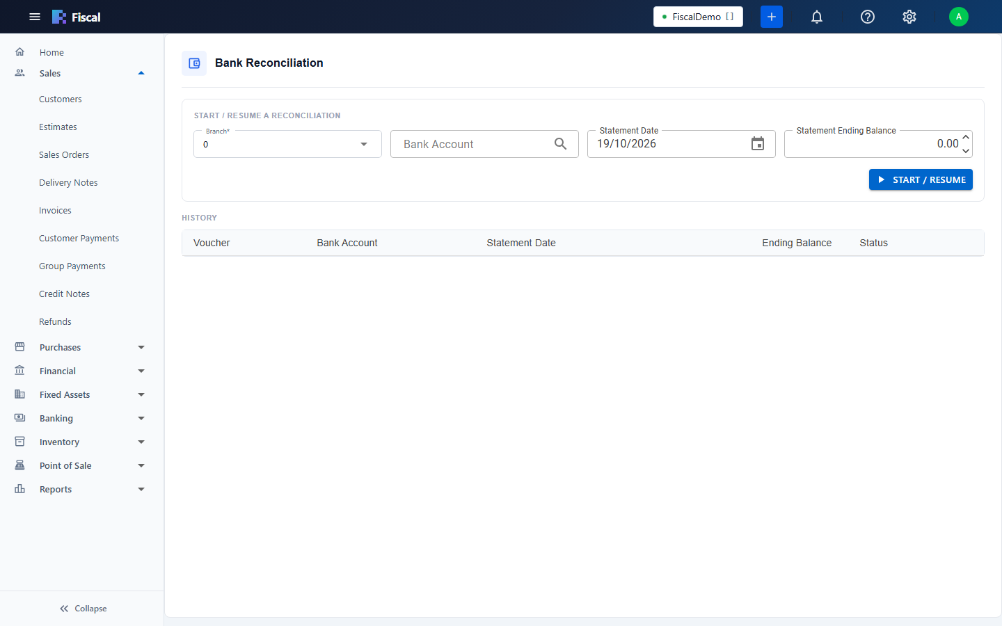
Task: Open Customers in the sidebar
Action: (x=61, y=99)
